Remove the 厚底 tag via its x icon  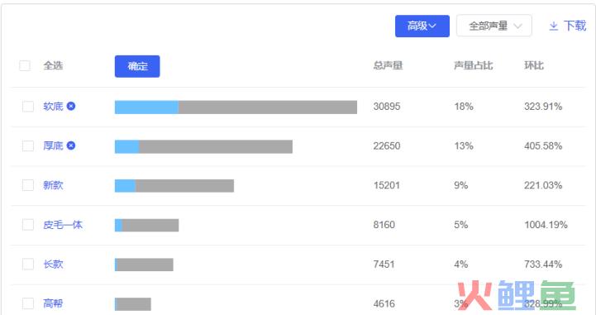pyautogui.click(x=71, y=146)
